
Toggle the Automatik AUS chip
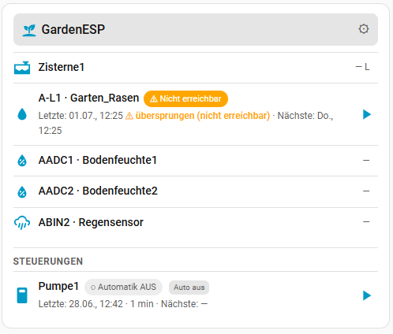pos(123,287)
